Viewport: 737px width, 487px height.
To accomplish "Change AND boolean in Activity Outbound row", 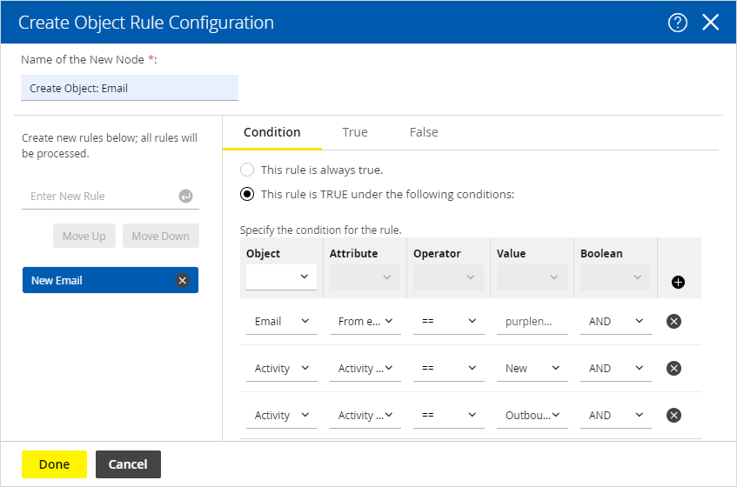I will coord(616,416).
